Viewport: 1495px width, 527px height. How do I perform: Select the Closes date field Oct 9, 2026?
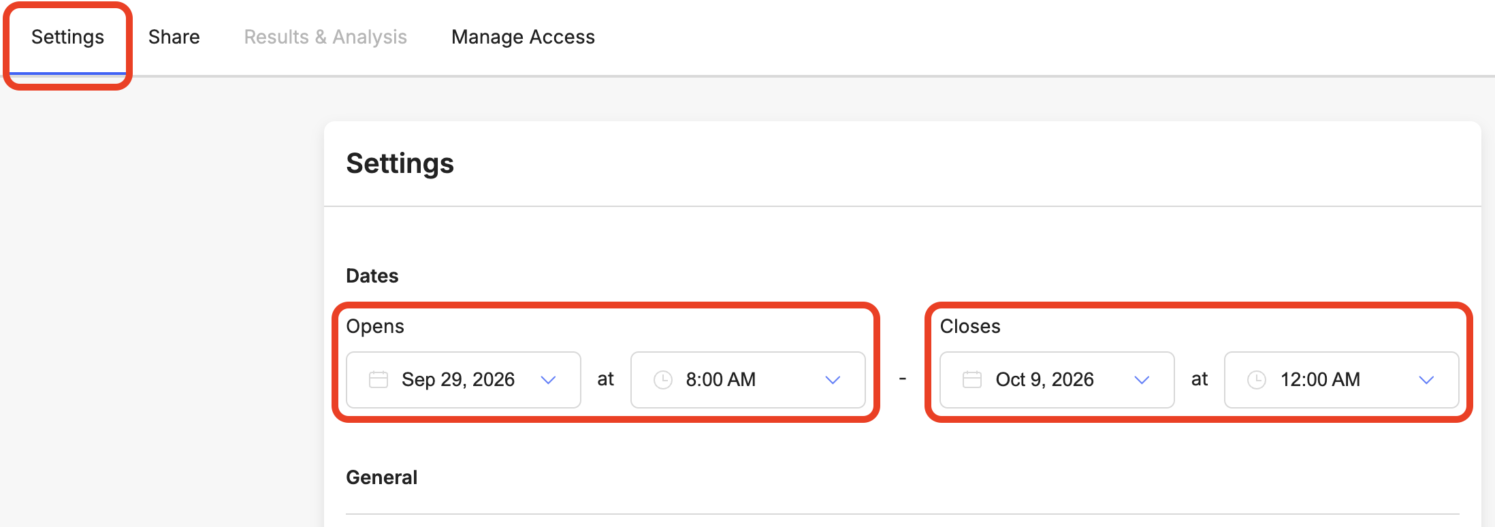[1057, 380]
